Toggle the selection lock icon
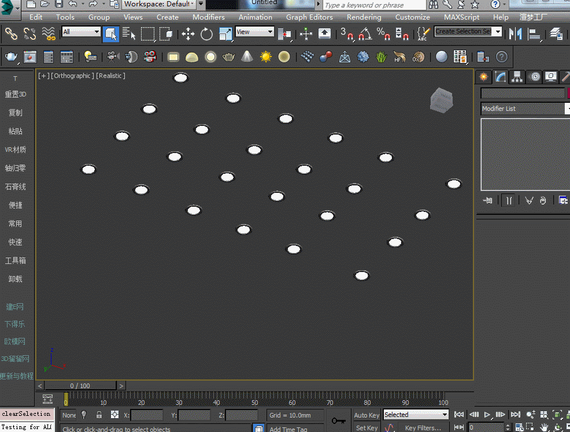570x432 pixels. (99, 415)
